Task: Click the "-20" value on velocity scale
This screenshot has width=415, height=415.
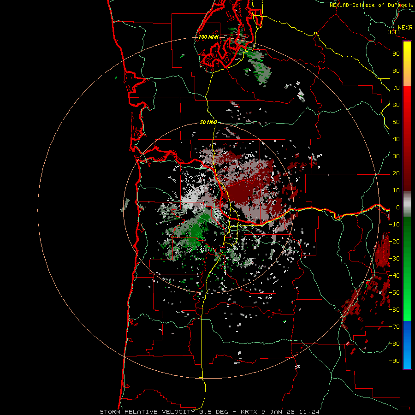Action: pos(394,241)
